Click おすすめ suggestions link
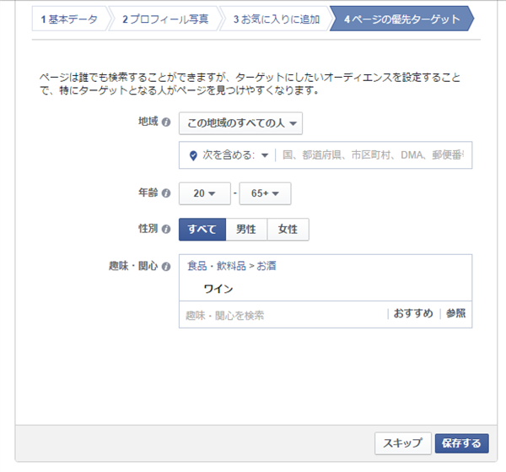The image size is (506, 472). 413,313
